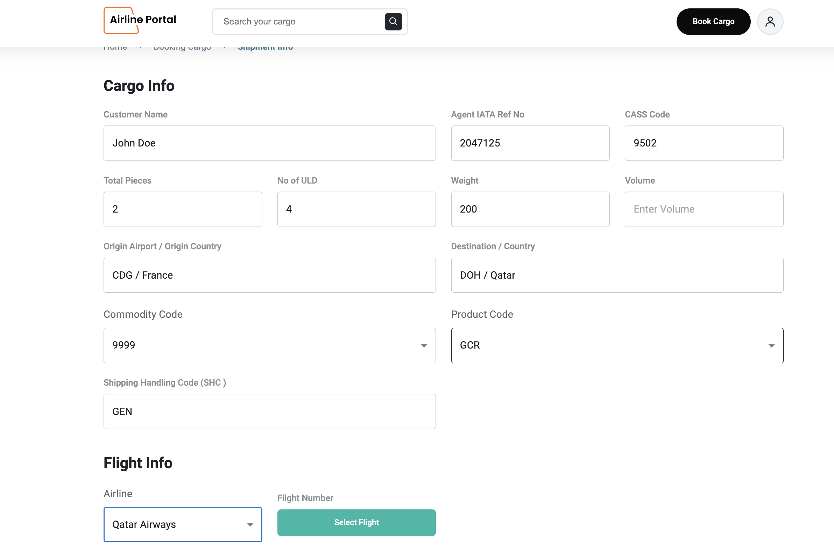The width and height of the screenshot is (834, 551).
Task: Open the Commodity Code 9999 dropdown
Action: click(x=260, y=345)
